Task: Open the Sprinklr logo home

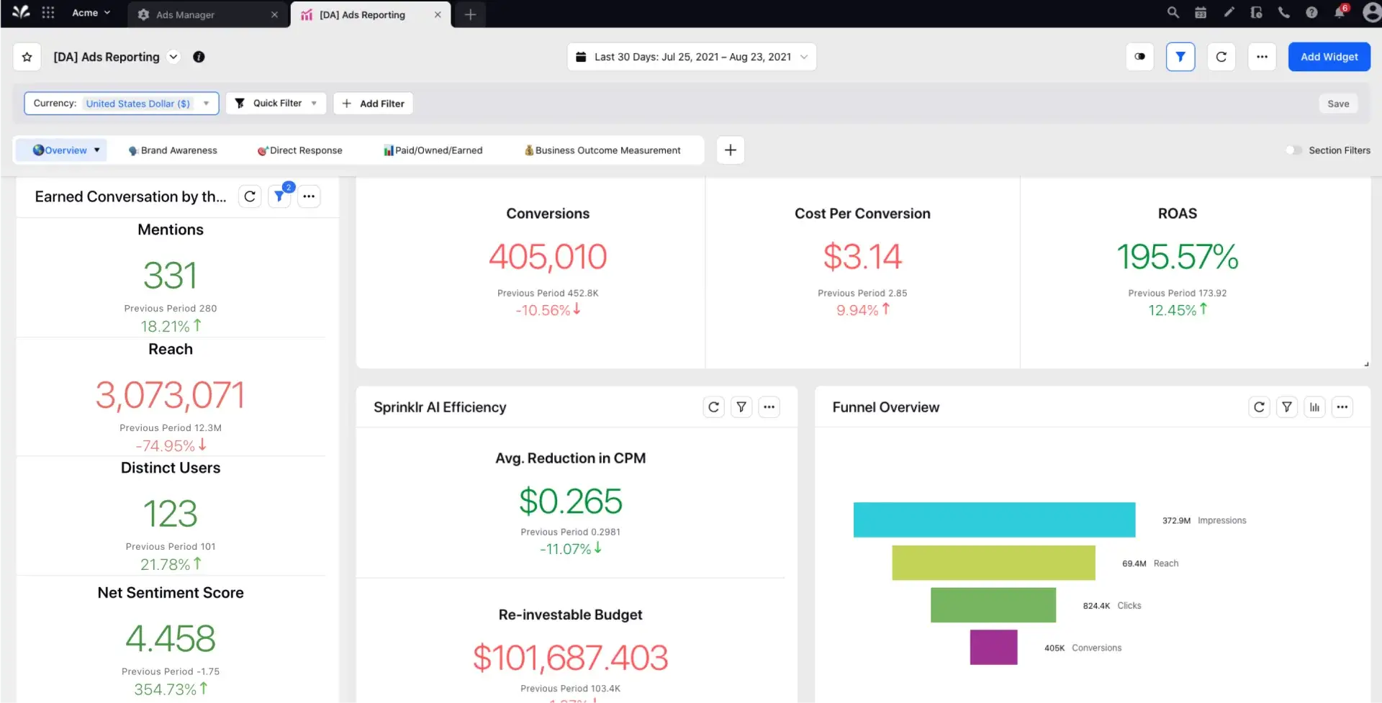Action: (21, 12)
